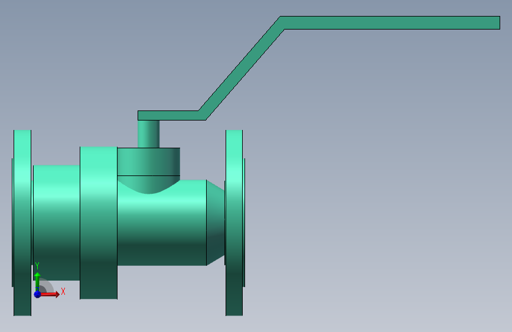Select the conical reducer near right flange
Image resolution: width=512 pixels, height=332 pixels.
coord(216,223)
